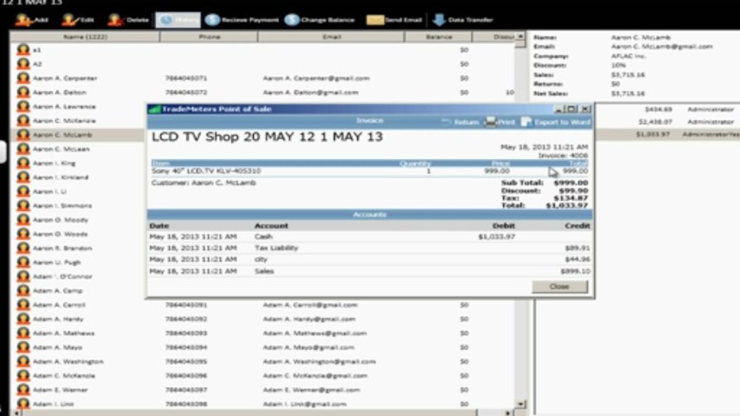Click the Data Transfer arrow icon
Viewport: 740px width, 416px height.
439,20
